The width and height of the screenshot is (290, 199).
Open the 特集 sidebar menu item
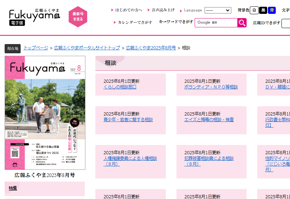pyautogui.click(x=13, y=188)
